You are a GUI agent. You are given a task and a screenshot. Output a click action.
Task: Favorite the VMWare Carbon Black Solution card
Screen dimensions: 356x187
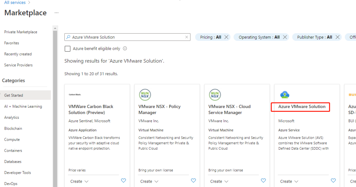[x=124, y=181]
